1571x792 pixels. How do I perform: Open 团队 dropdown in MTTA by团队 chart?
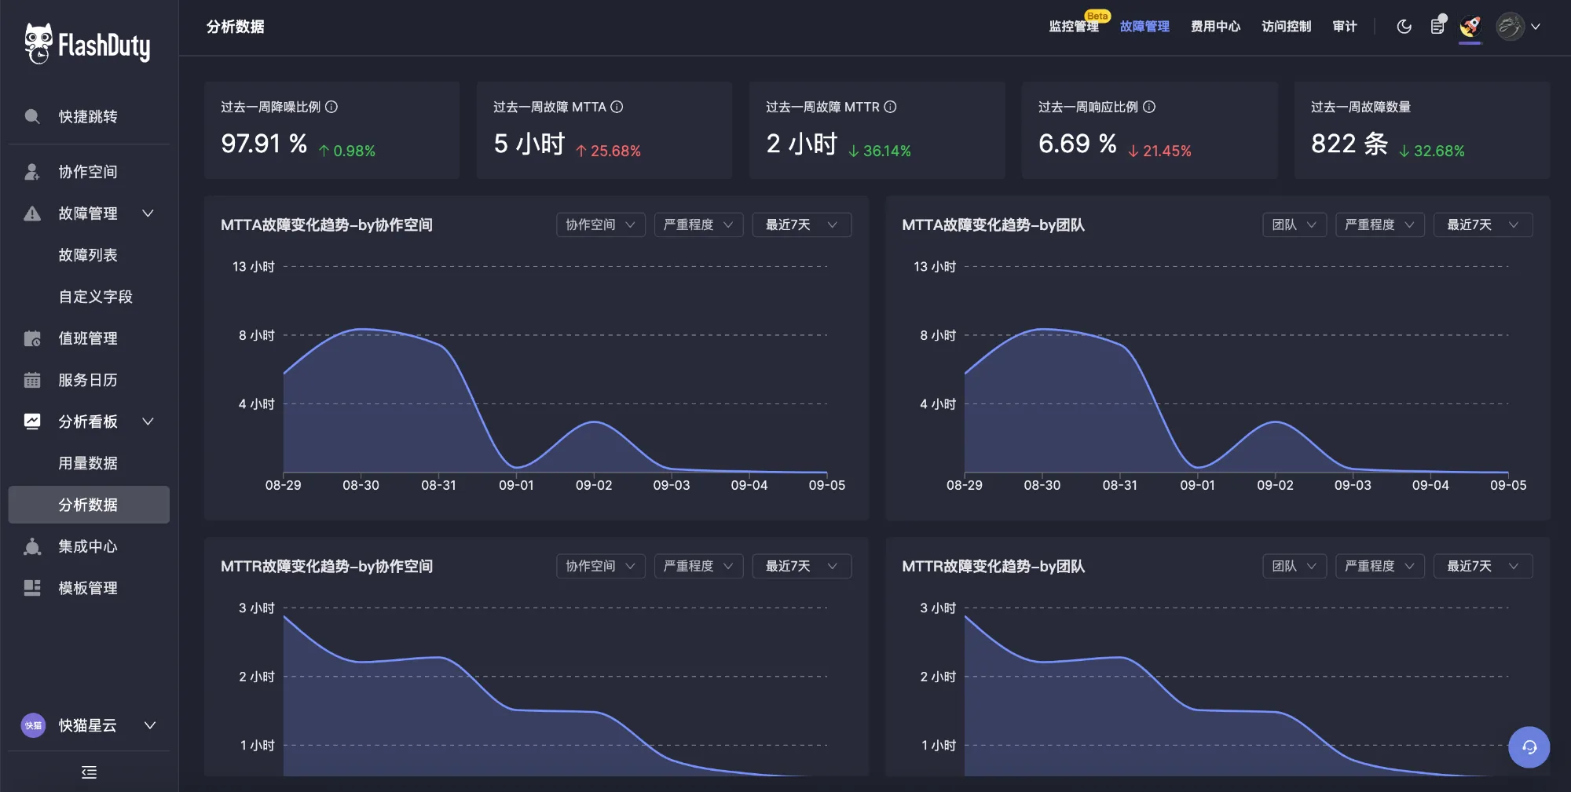[x=1295, y=224]
